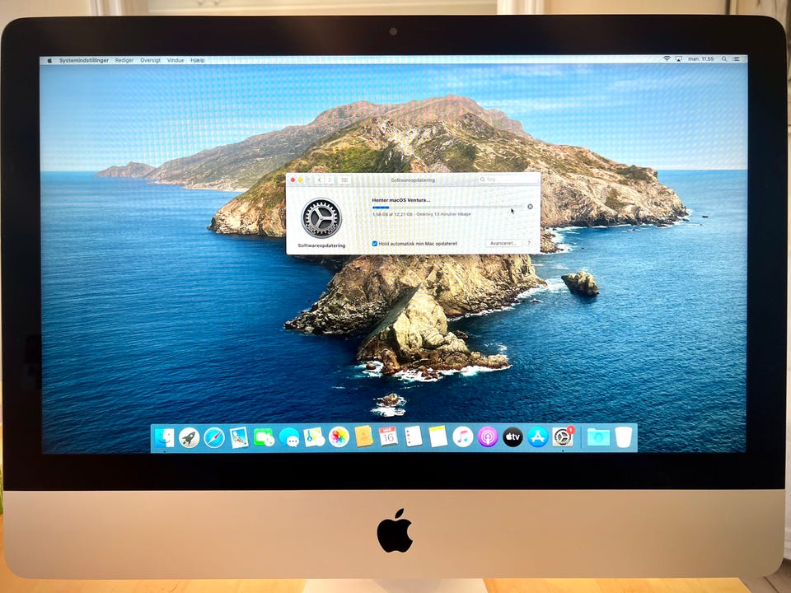
Task: Open Calendar showing 16 in Dock
Action: [388, 437]
